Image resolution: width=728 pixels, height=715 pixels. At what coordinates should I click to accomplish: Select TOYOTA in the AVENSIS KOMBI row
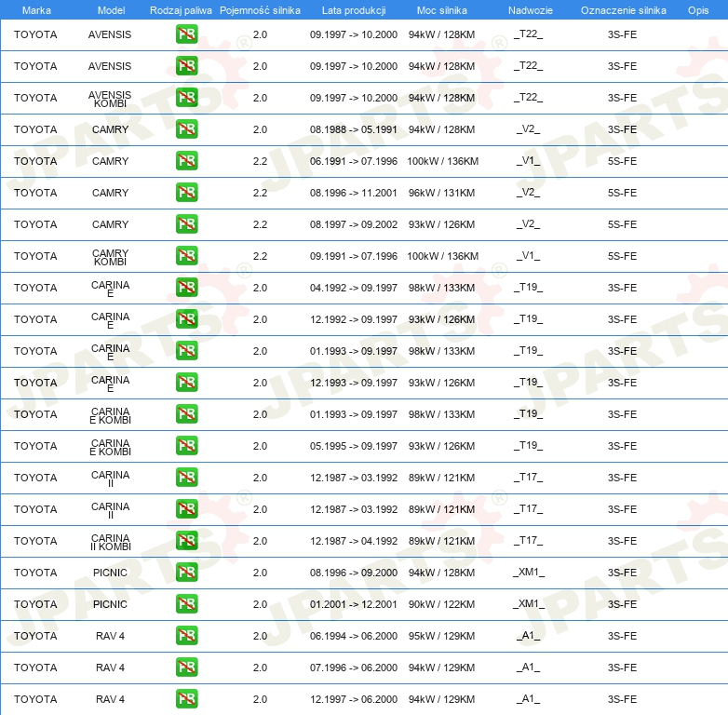point(35,98)
